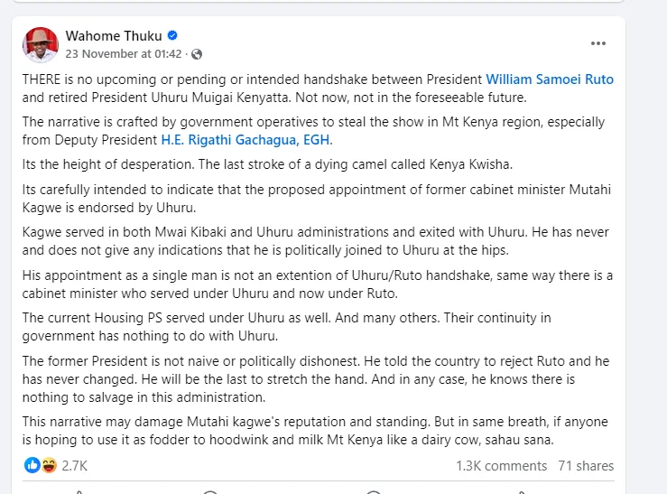Click the blue verified badge next to Wahome Thuku
Viewport: 667px width, 494px height.
(x=172, y=35)
